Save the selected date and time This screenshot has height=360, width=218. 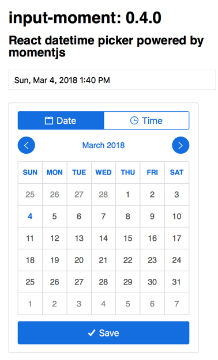pyautogui.click(x=103, y=333)
